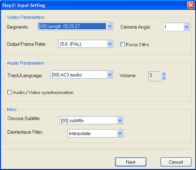
Task: Click the Misc group heading
Action: point(12,109)
